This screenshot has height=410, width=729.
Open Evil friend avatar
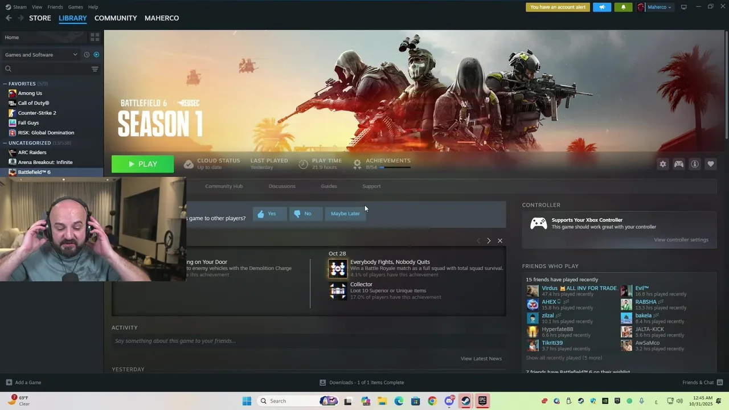tap(626, 291)
